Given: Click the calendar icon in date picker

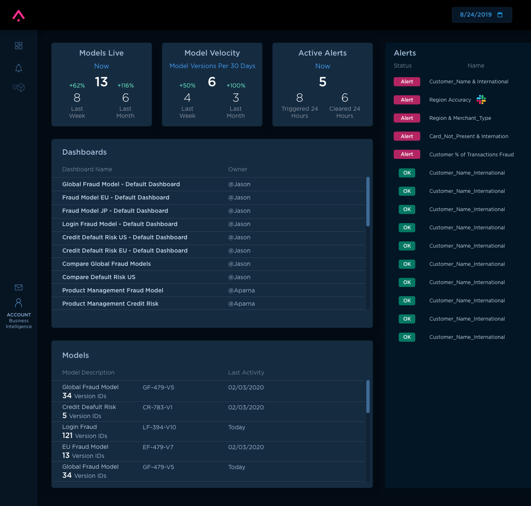Looking at the screenshot, I should pyautogui.click(x=500, y=15).
